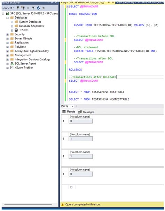Click the Object Explorer horizontal scrollbar
Screen dimensions: 165x211
pos(28,205)
